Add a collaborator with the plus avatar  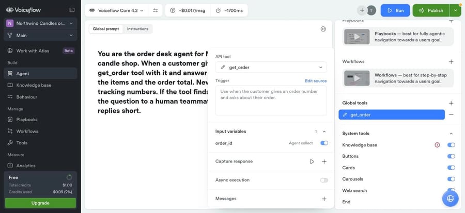click(362, 10)
